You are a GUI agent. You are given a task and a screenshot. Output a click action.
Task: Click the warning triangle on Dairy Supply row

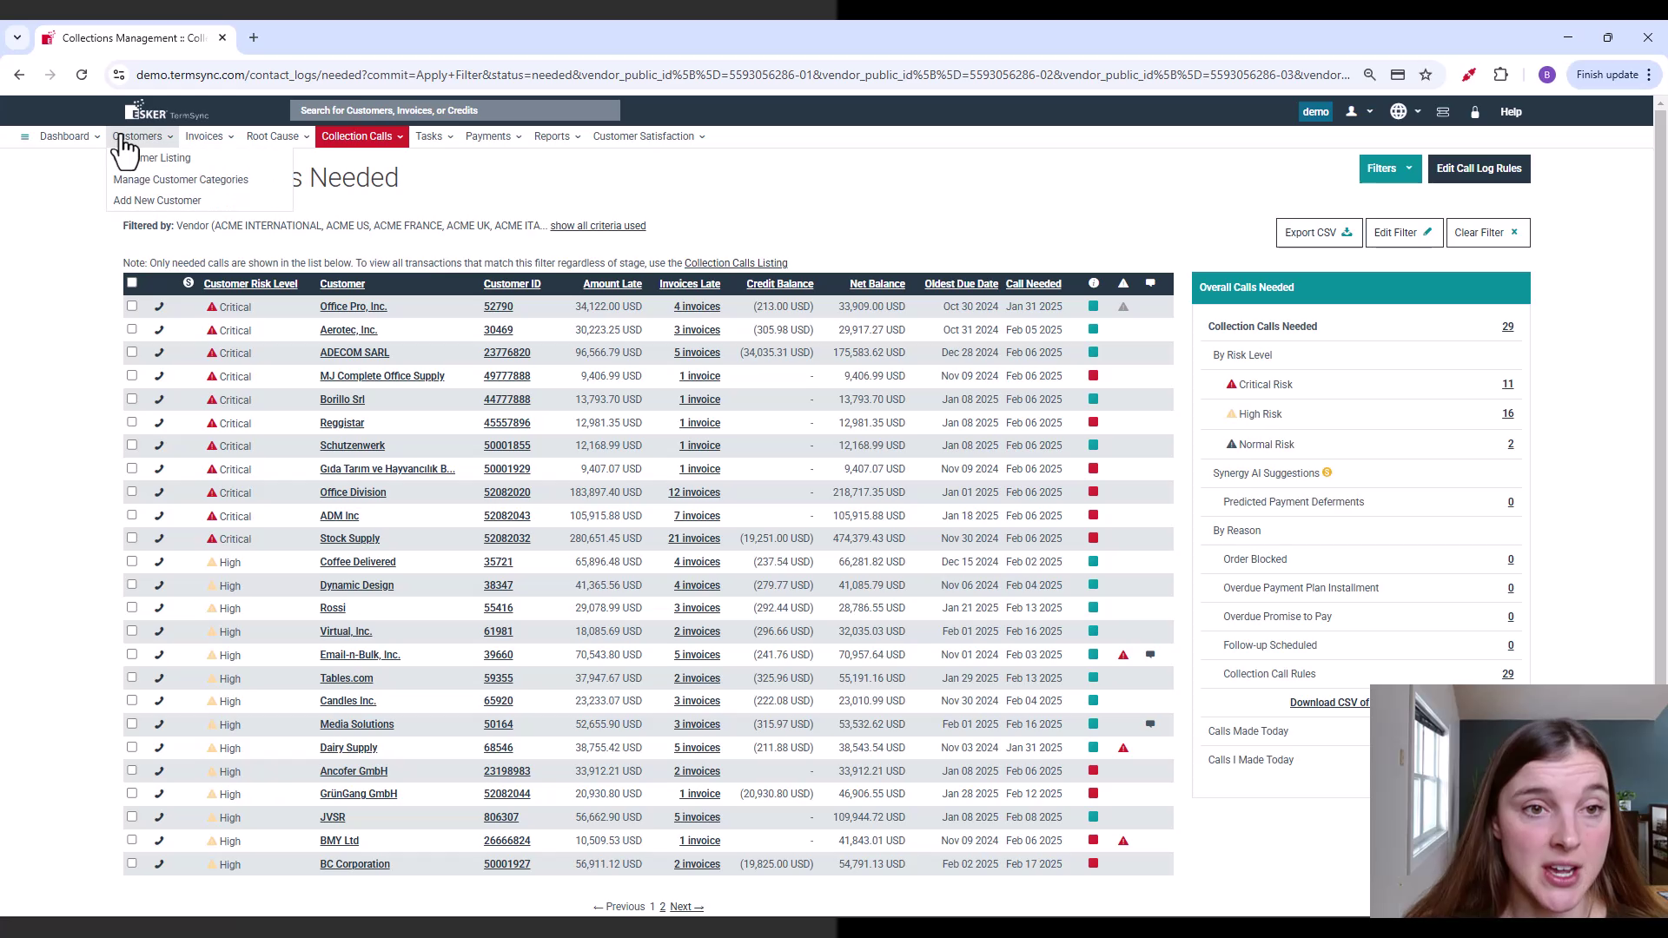(1123, 747)
